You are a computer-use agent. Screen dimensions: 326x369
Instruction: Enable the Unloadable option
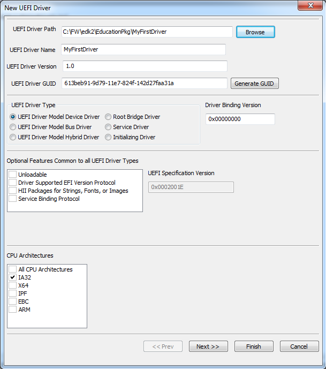pos(12,175)
